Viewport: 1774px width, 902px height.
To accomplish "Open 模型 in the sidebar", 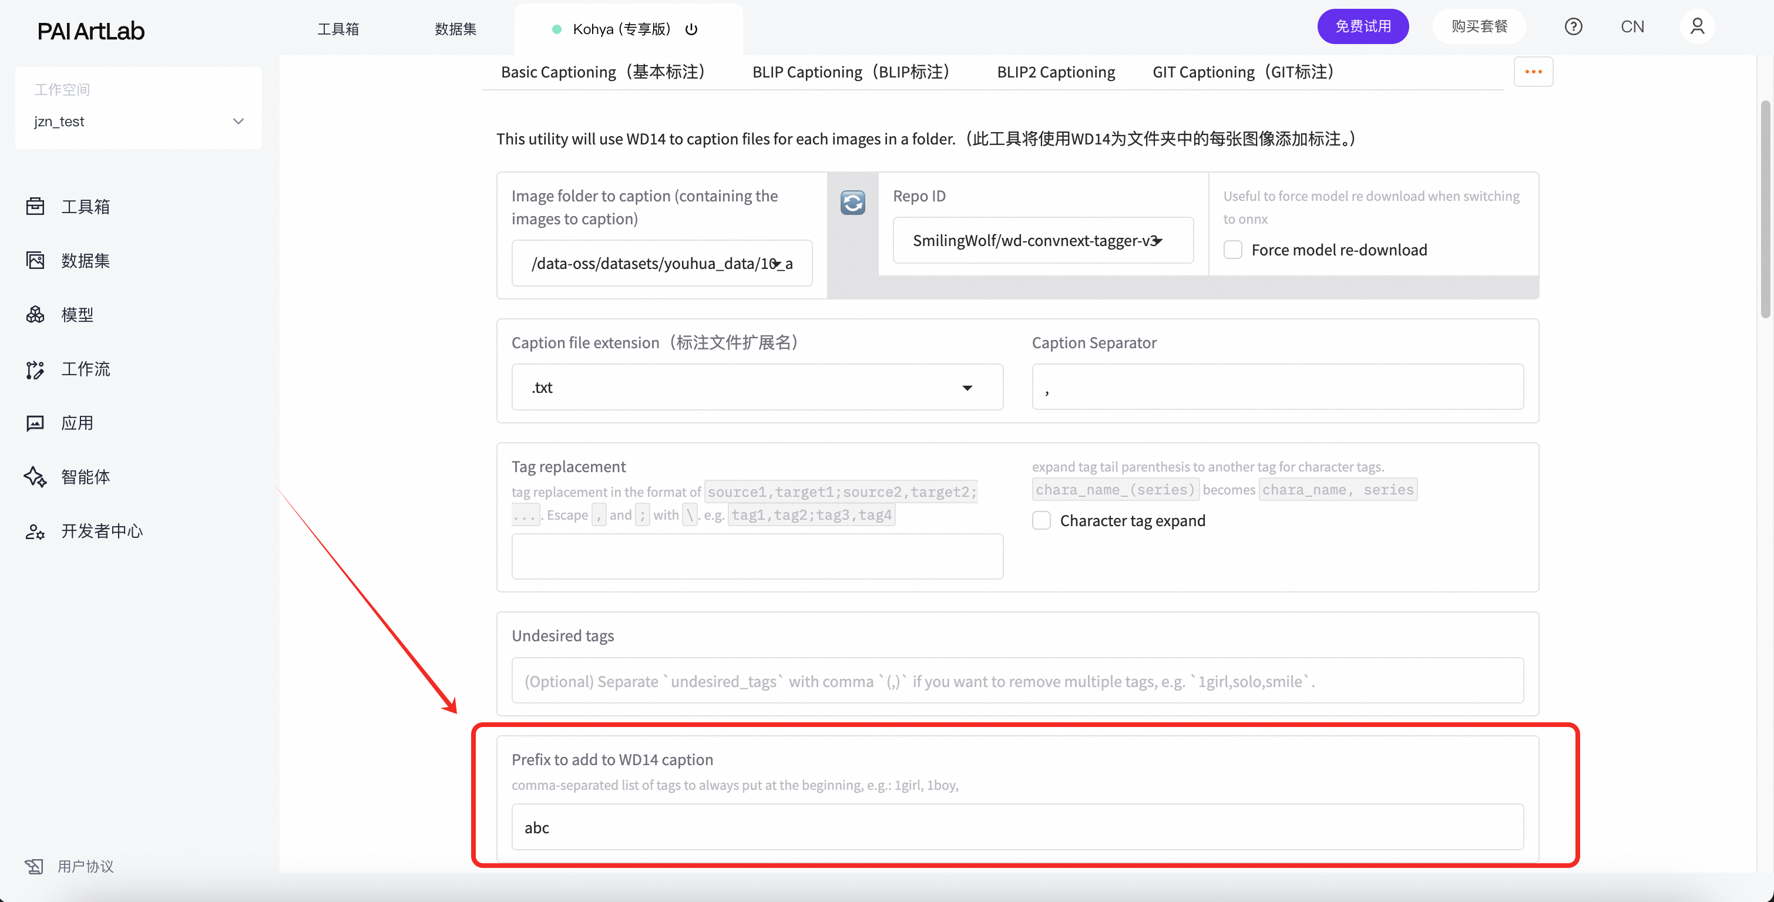I will 76,315.
